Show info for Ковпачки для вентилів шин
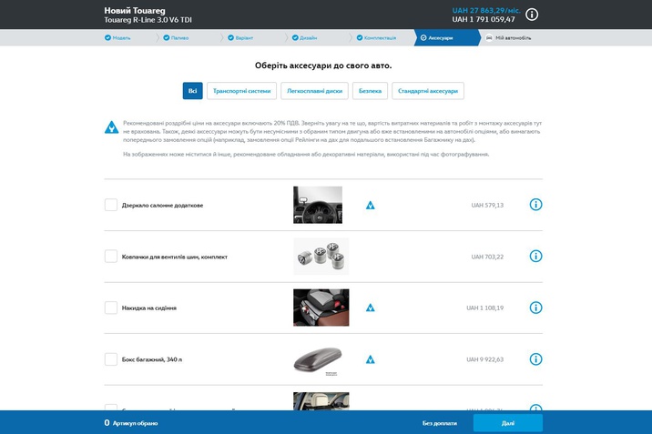652x434 pixels. point(535,256)
